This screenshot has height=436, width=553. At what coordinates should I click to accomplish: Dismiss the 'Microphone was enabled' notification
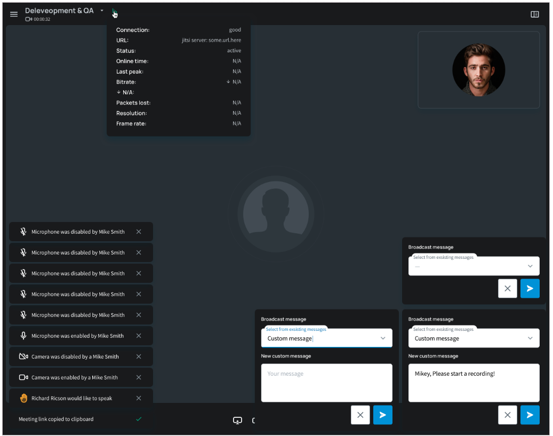139,336
